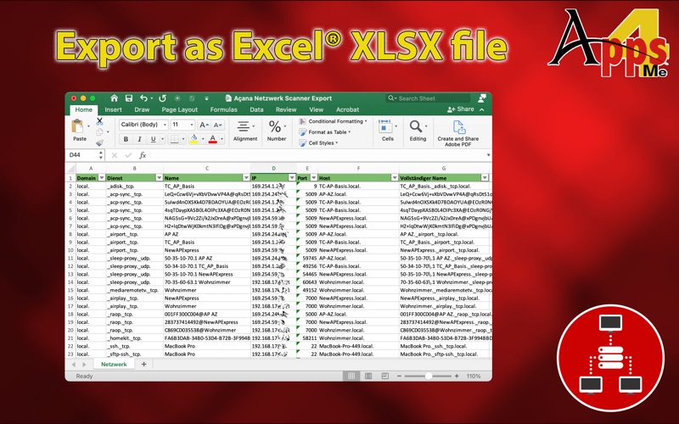Switch to the Insert tab
This screenshot has height=424, width=679.
coord(113,110)
